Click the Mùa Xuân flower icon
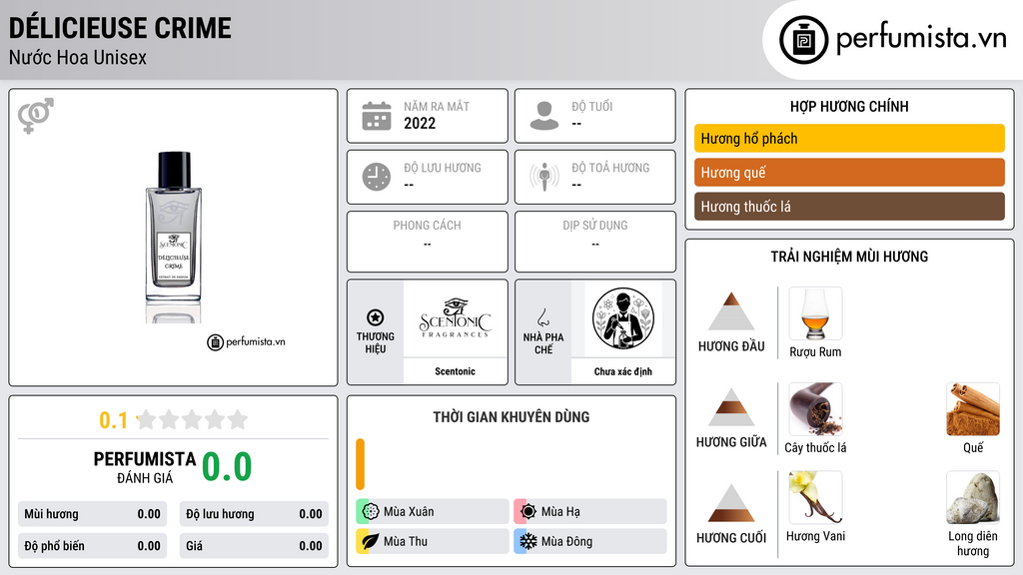1023x575 pixels. pos(370,512)
